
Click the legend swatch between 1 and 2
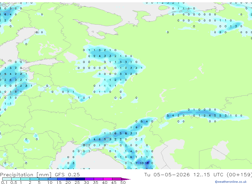(x=25, y=179)
